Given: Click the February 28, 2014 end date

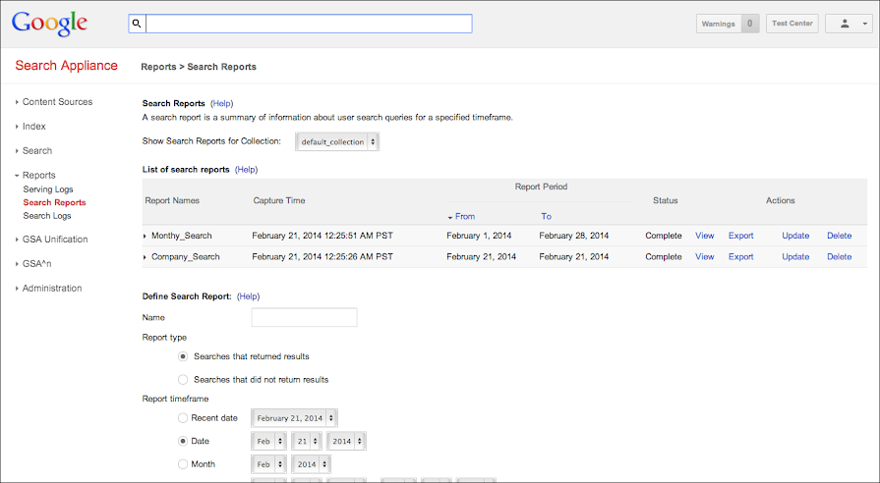Looking at the screenshot, I should [x=573, y=236].
